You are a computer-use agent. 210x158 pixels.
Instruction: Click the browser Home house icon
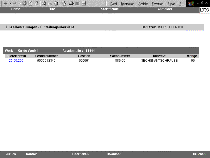click(37, 3)
